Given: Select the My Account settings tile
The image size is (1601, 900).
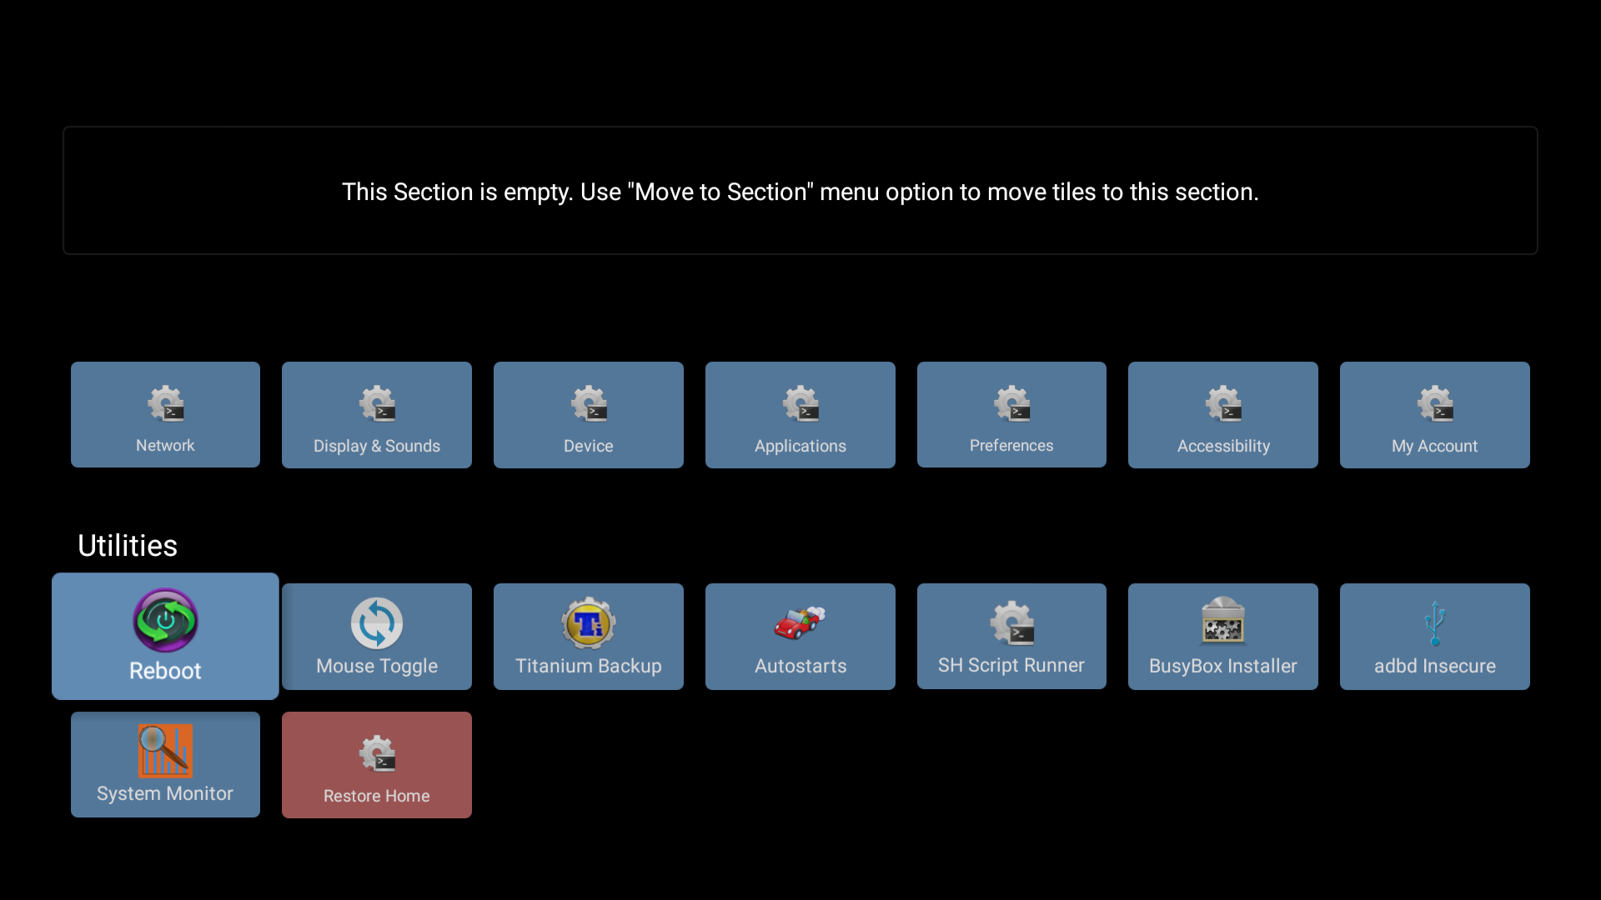Looking at the screenshot, I should point(1434,414).
